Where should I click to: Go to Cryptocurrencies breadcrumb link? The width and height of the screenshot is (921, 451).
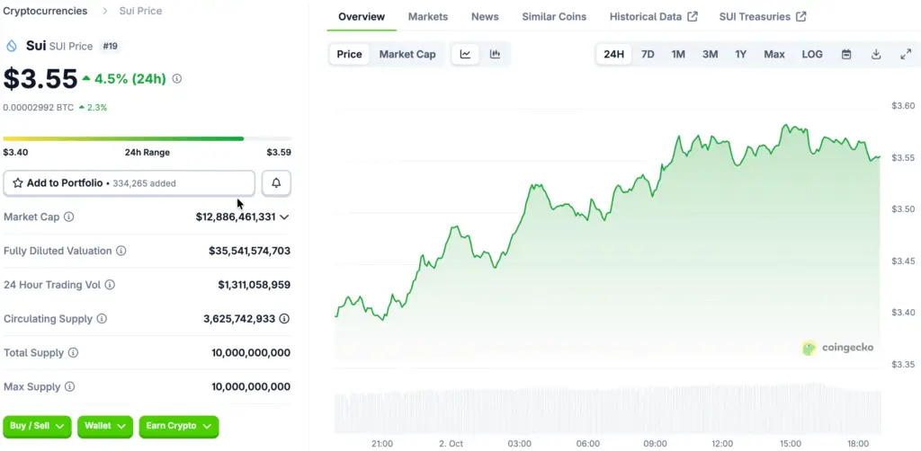pyautogui.click(x=46, y=11)
